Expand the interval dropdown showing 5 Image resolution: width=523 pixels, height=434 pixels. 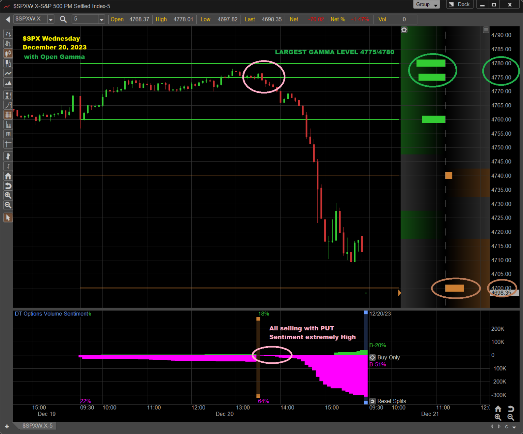[101, 19]
